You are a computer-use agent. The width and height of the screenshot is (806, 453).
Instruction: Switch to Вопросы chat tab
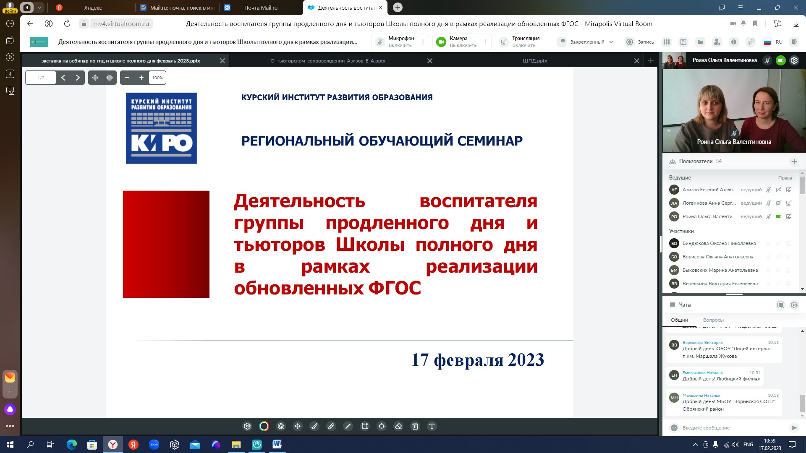[x=713, y=320]
